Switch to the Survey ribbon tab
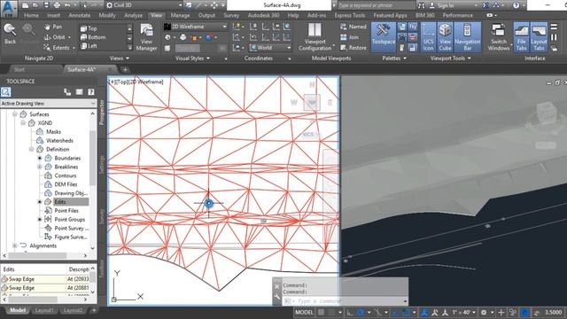Viewport: 567px width, 319px height. [231, 16]
